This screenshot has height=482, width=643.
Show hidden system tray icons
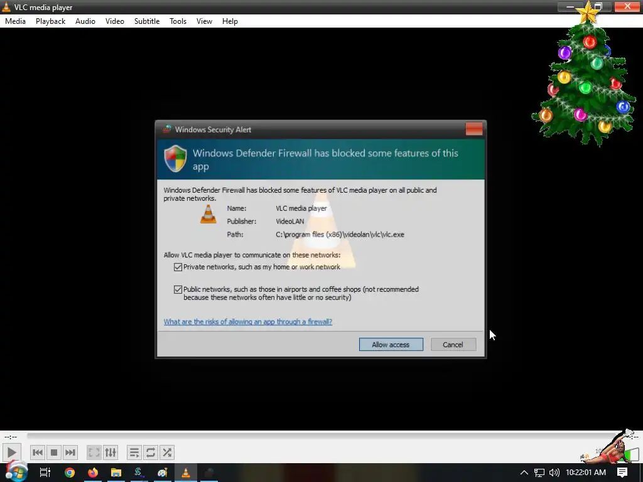524,473
